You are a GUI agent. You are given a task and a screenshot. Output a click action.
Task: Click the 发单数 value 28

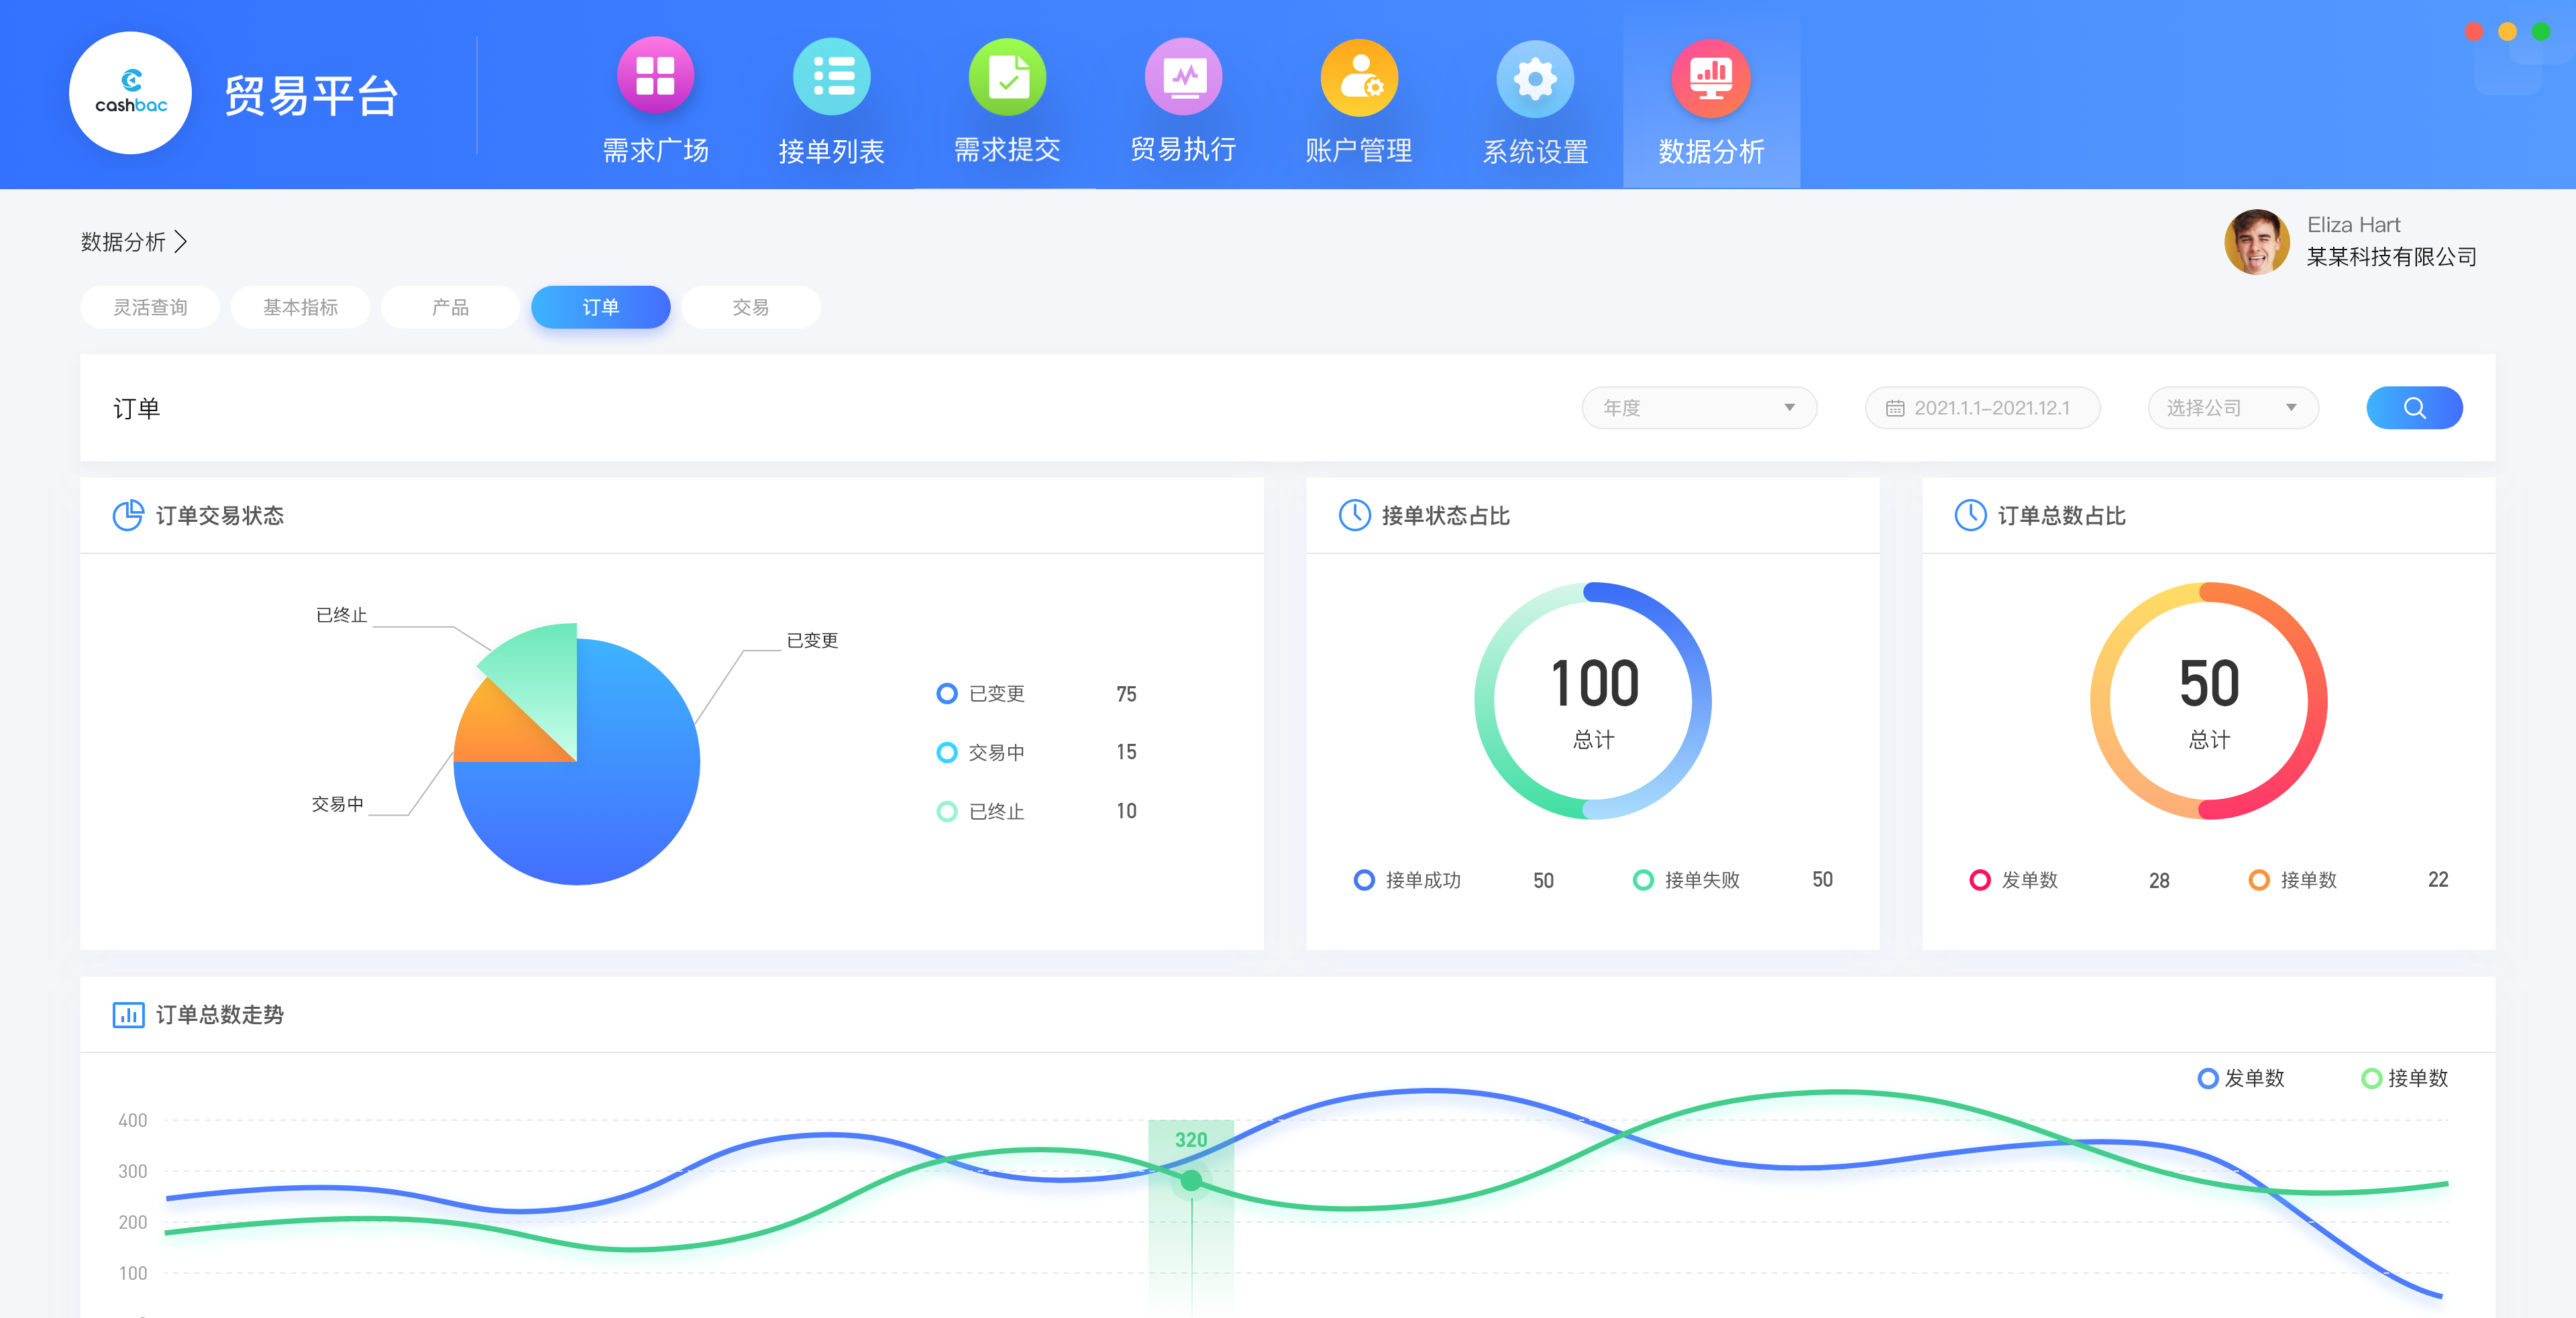click(2159, 881)
